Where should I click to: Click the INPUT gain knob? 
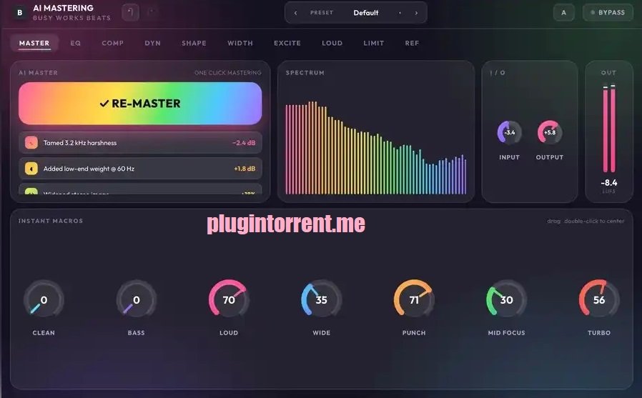pos(509,132)
